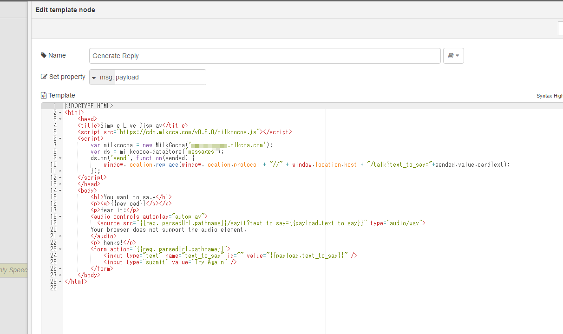Viewport: 563px width, 334px height.
Task: Click the tag icon beside Name
Action: tap(44, 55)
